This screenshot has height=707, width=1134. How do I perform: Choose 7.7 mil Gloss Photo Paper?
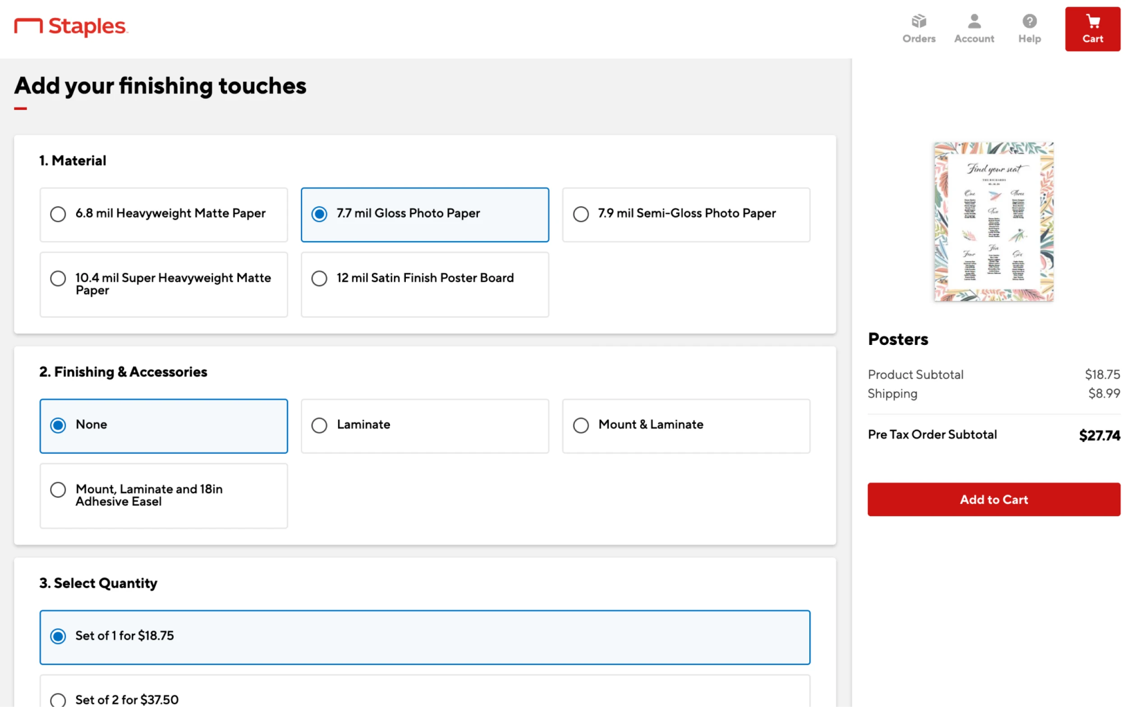tap(319, 214)
